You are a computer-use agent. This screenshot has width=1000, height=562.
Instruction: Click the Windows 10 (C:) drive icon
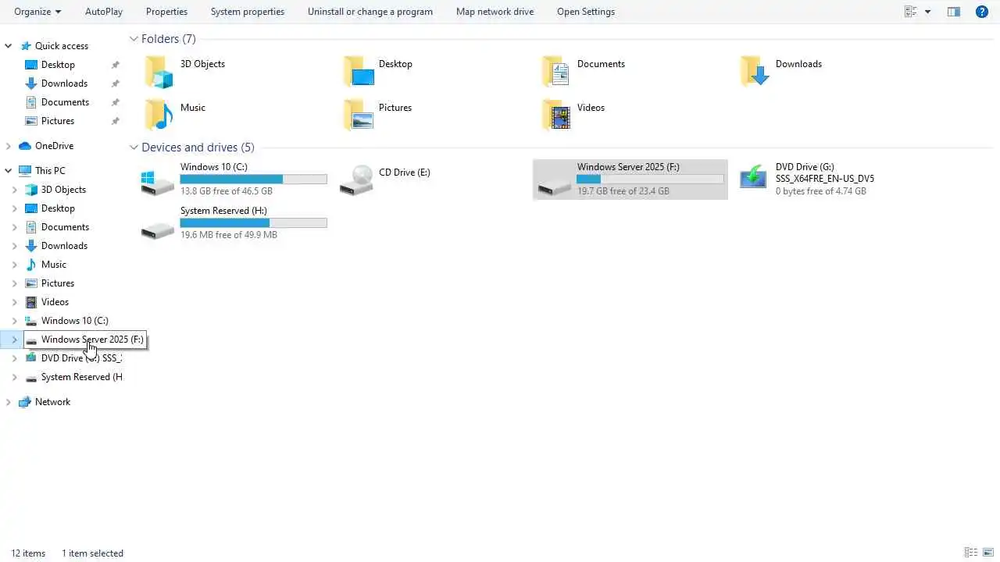tap(157, 182)
